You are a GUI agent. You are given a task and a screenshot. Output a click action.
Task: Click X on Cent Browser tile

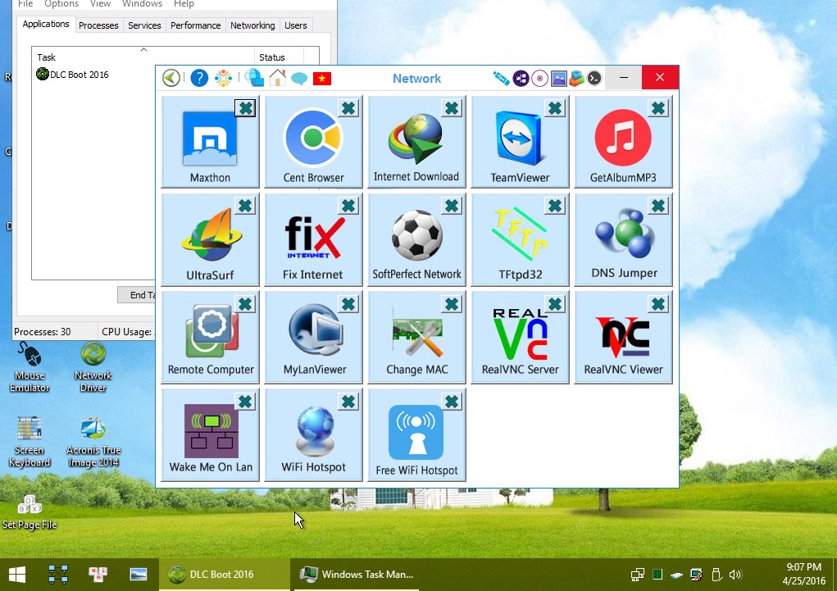348,108
